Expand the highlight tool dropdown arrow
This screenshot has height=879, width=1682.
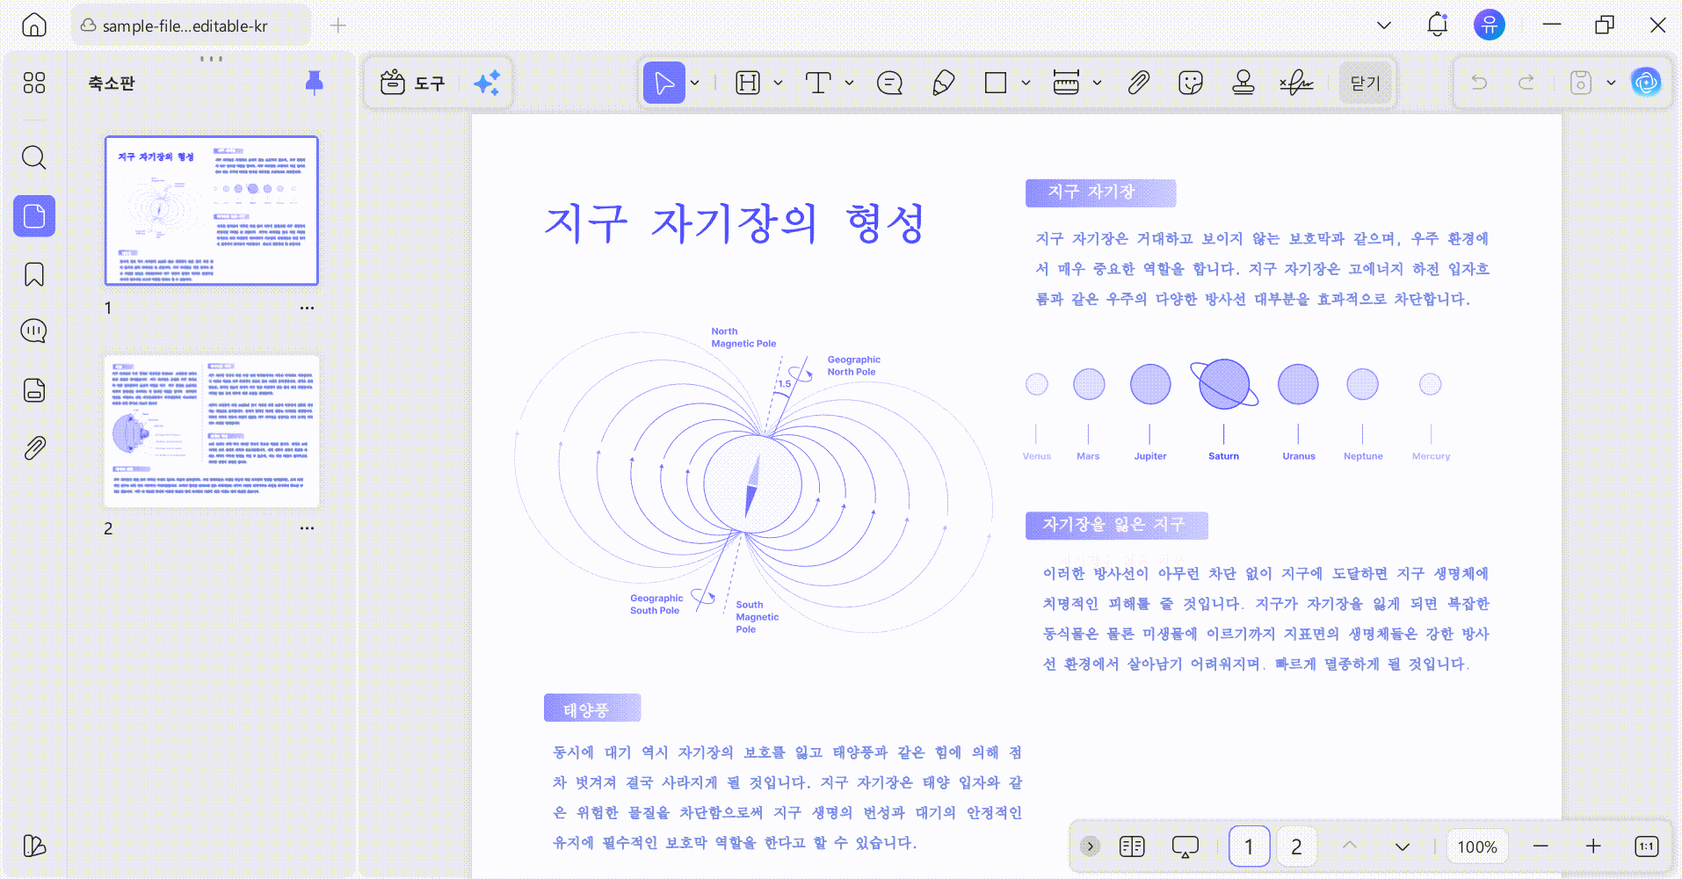(x=778, y=83)
